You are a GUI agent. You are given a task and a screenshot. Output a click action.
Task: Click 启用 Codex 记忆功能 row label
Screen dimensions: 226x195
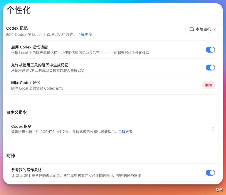[29, 47]
